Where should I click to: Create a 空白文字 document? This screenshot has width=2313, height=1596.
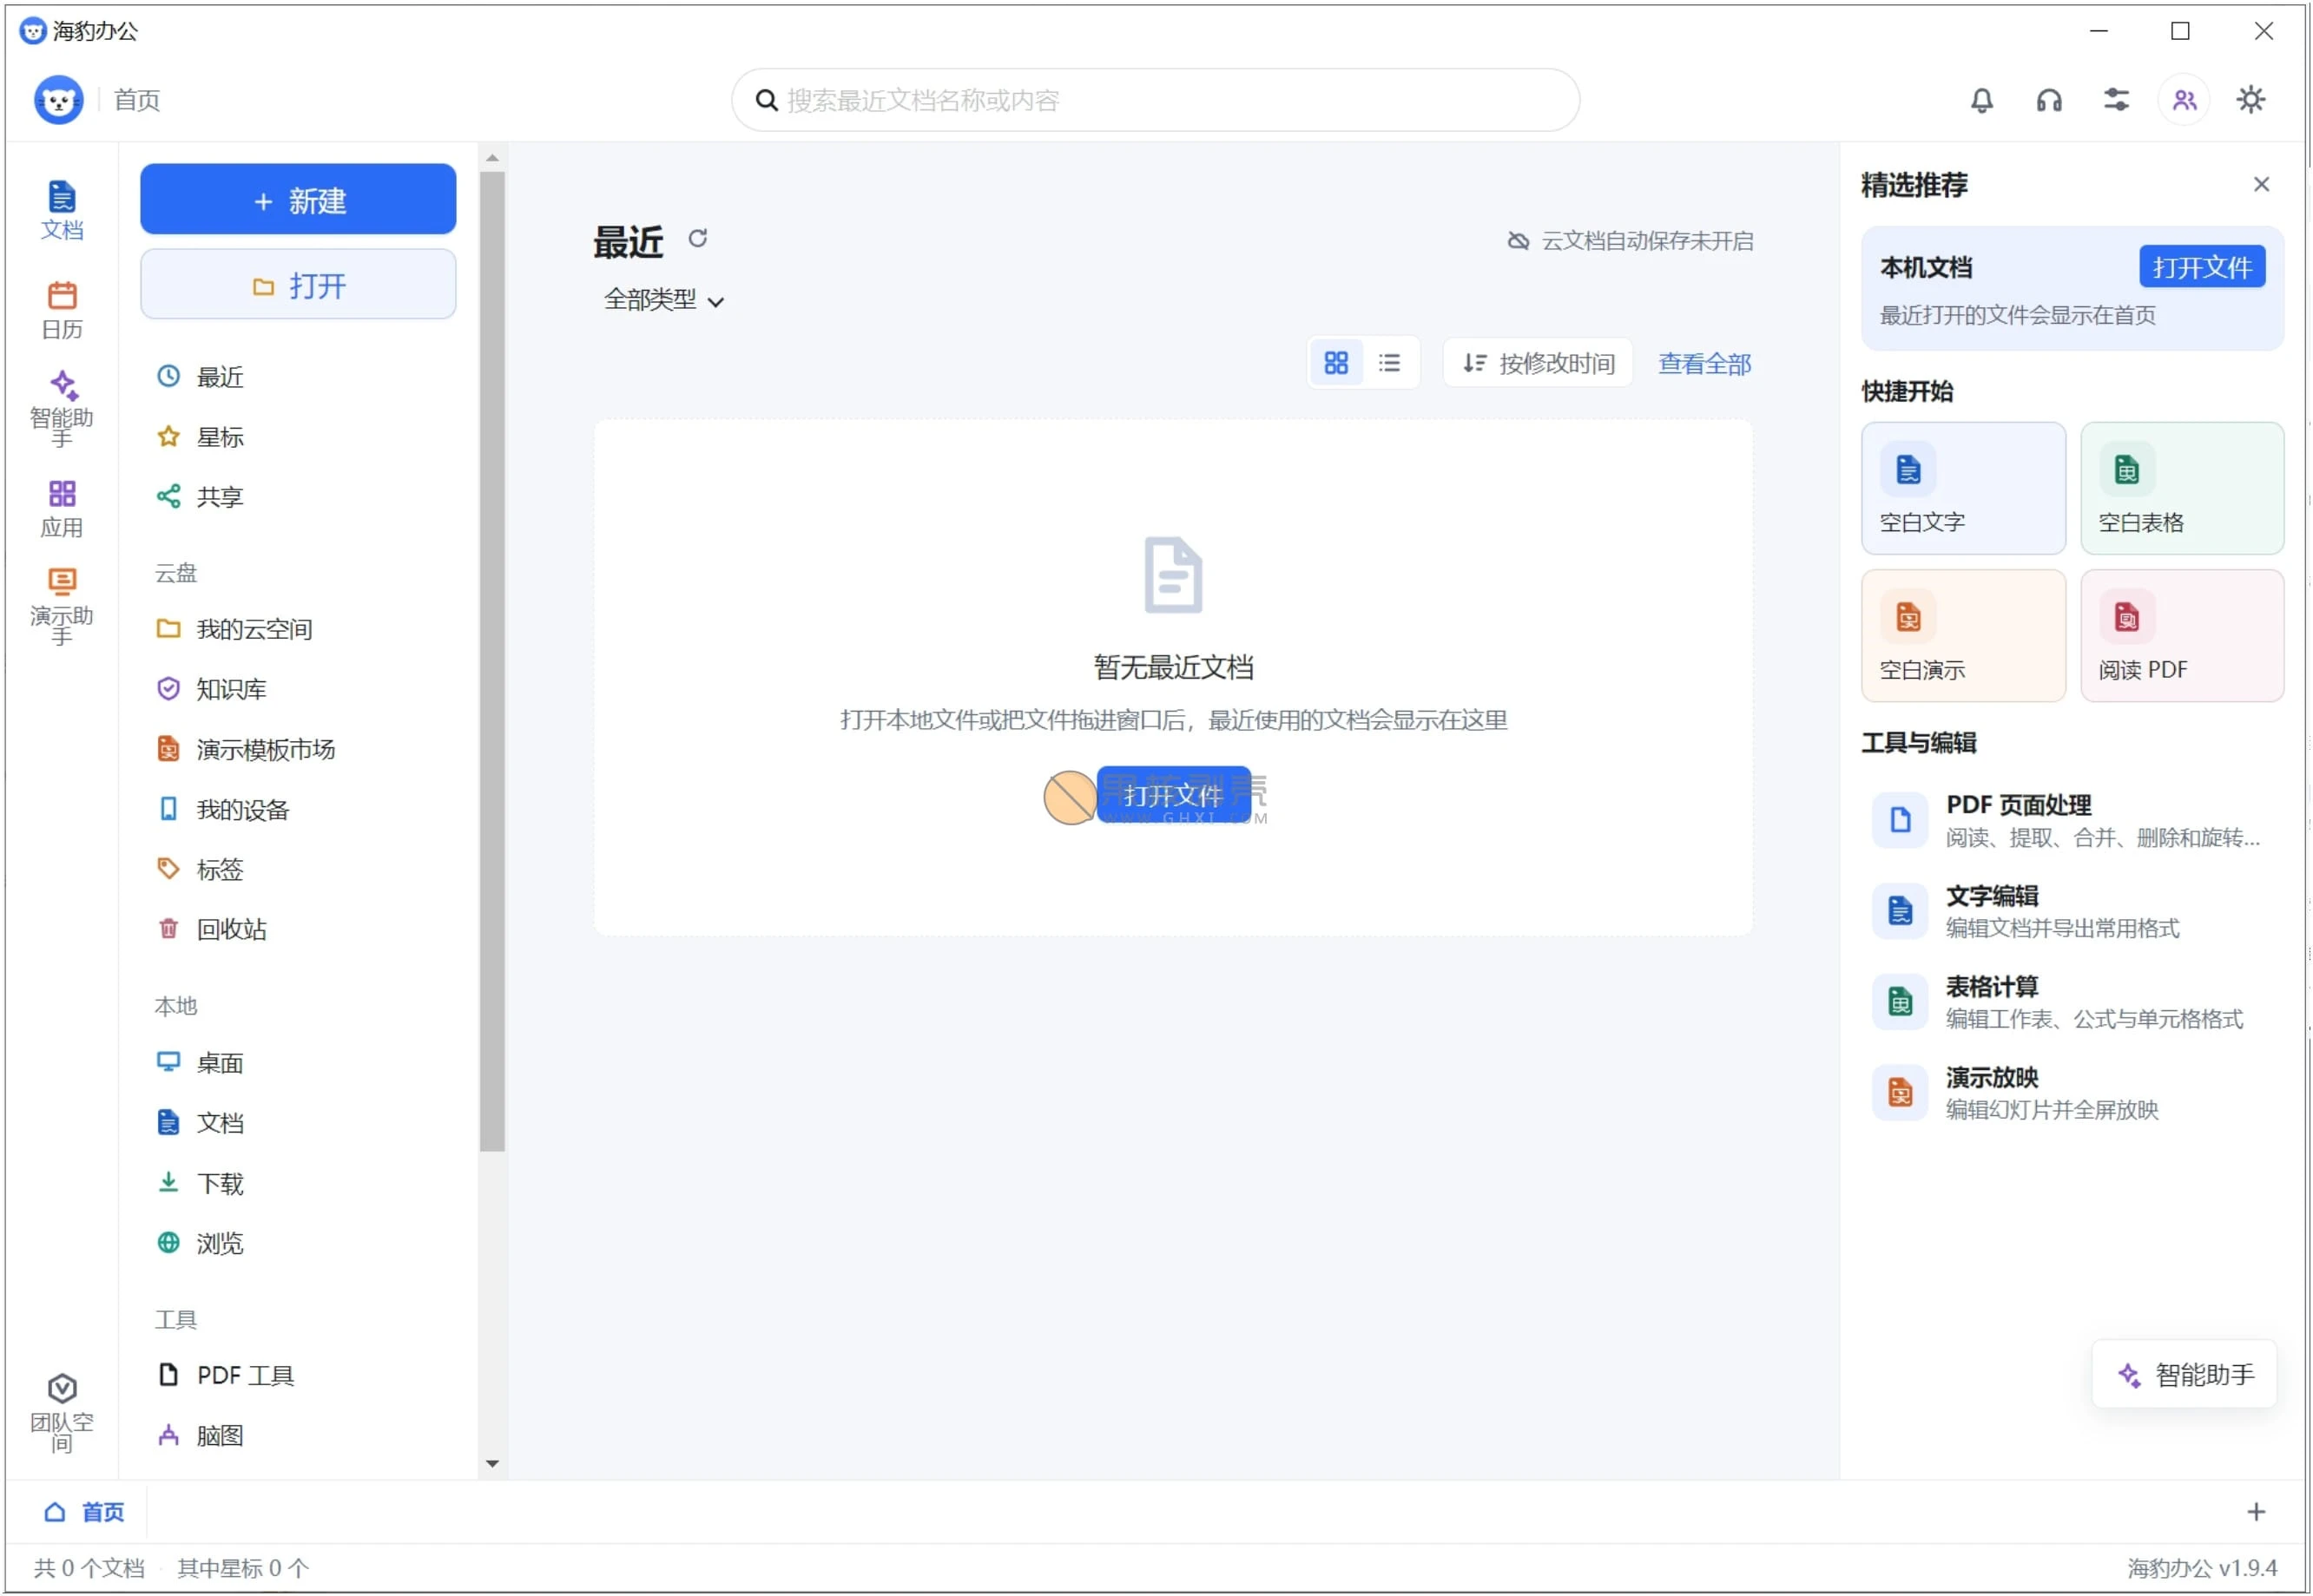(1963, 488)
